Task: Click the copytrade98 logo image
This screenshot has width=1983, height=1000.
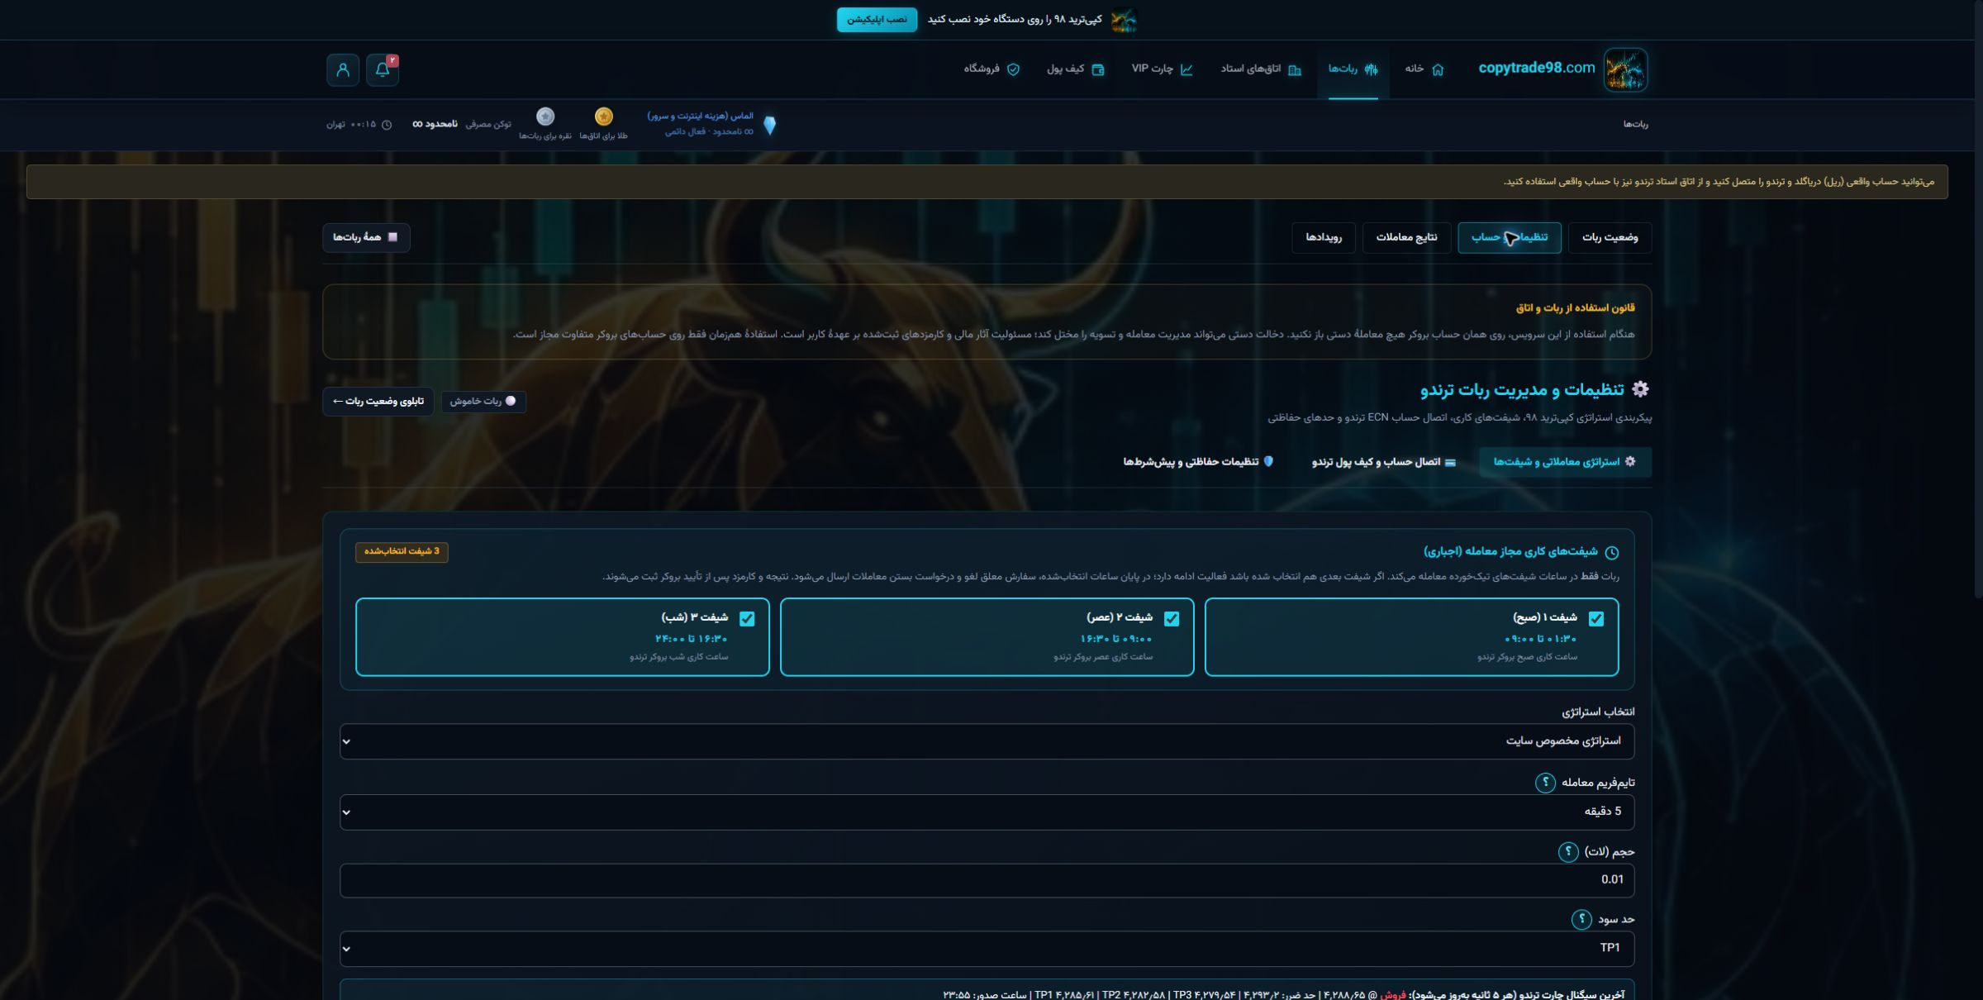Action: pyautogui.click(x=1625, y=69)
